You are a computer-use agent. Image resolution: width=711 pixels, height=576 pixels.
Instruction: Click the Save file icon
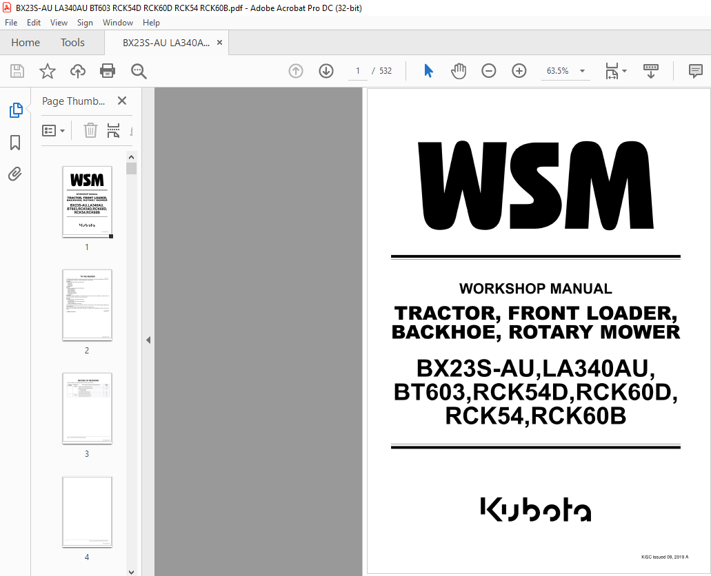(17, 71)
